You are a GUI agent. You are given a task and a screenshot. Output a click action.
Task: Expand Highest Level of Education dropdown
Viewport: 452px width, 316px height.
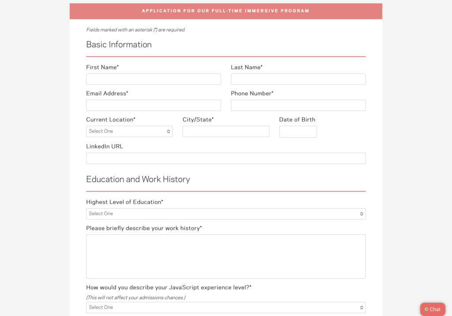pyautogui.click(x=226, y=214)
